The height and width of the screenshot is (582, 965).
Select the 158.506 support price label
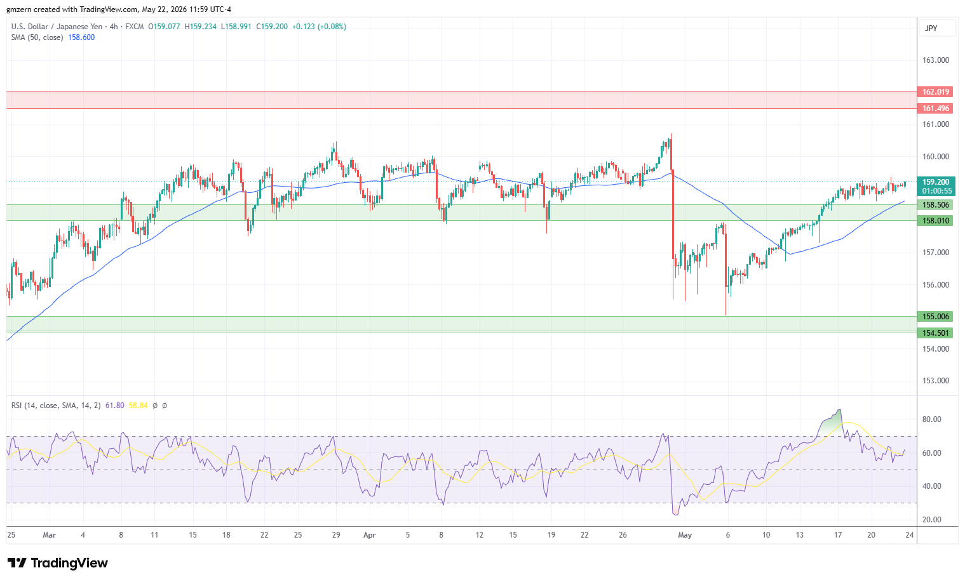click(935, 205)
